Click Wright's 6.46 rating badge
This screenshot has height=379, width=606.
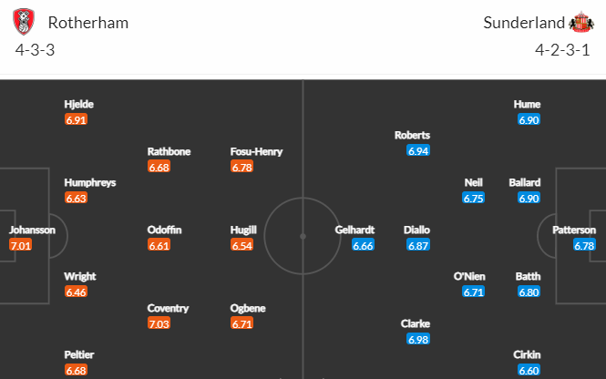(x=76, y=292)
